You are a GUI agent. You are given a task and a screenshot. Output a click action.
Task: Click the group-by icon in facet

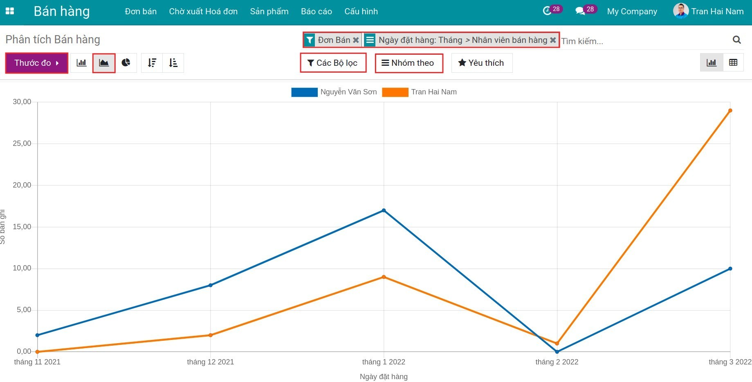click(370, 40)
